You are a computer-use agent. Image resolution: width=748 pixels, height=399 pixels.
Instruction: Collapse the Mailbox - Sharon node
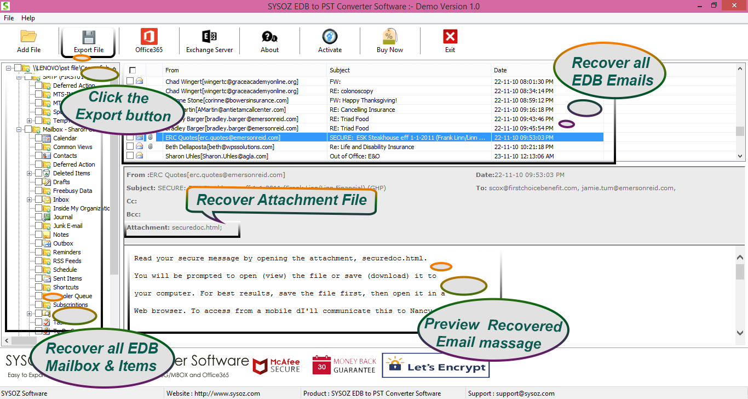coord(19,129)
